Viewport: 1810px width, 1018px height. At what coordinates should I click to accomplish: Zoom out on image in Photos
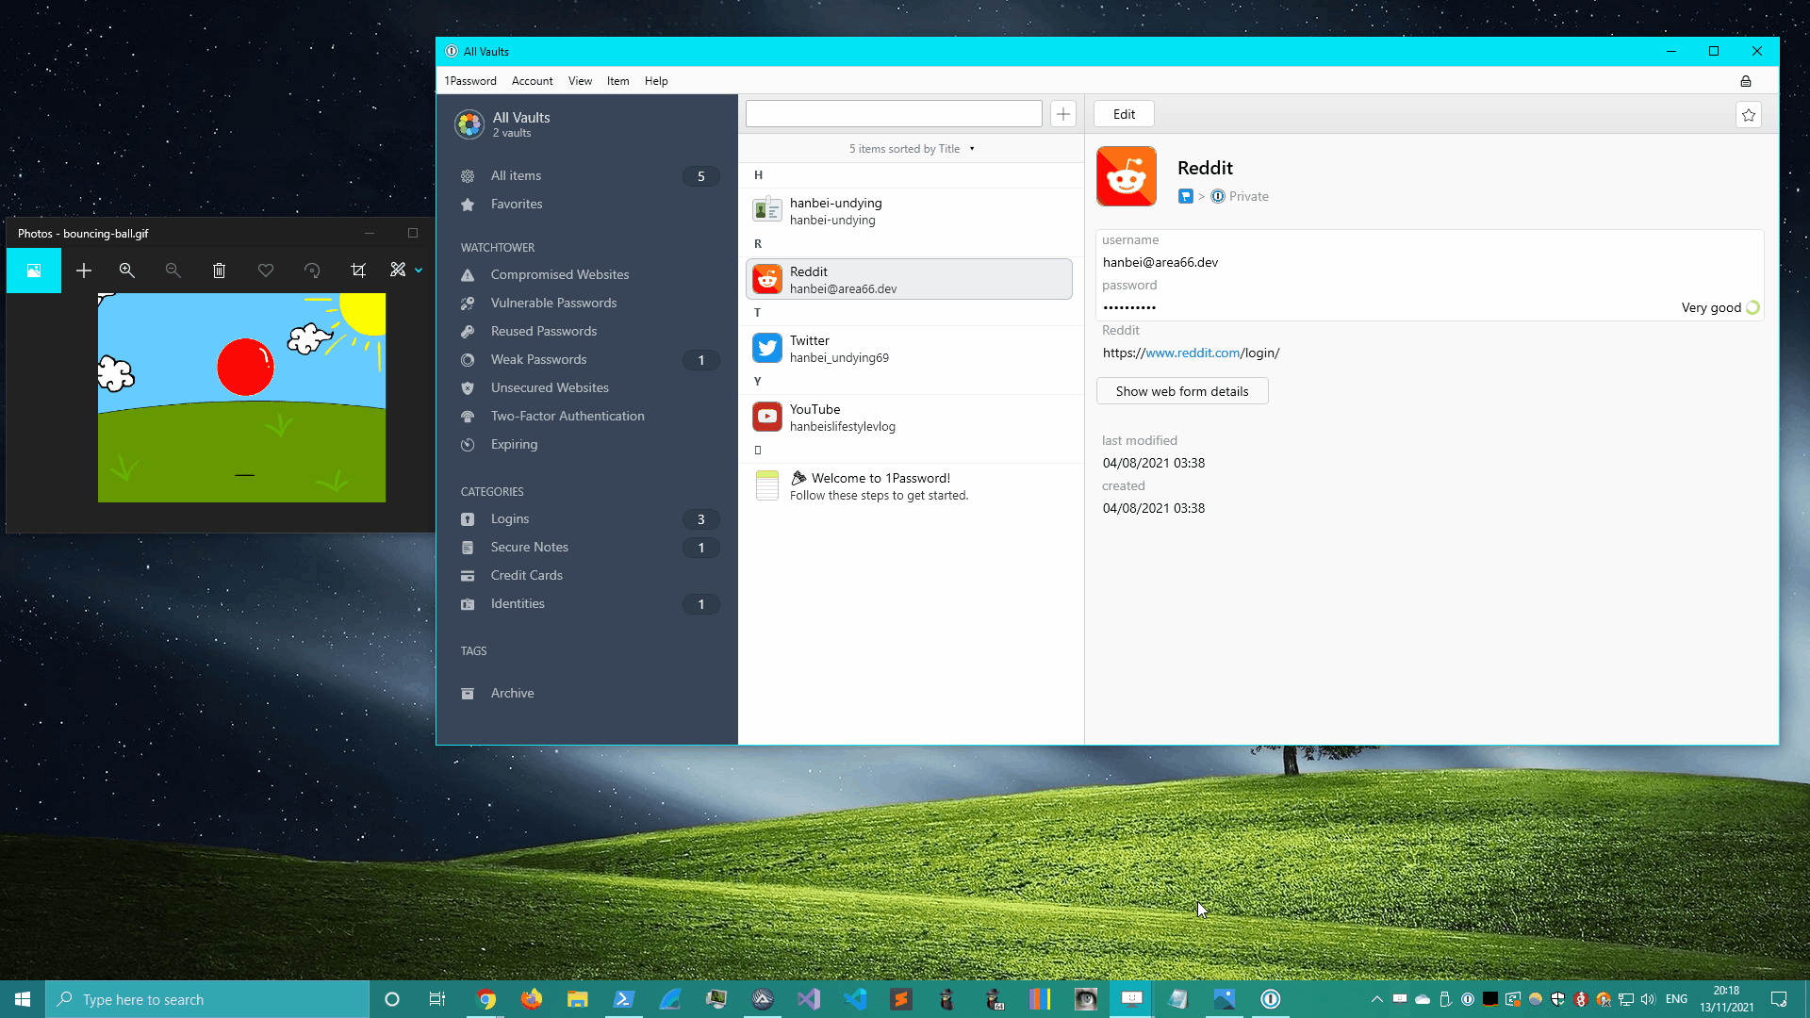(x=173, y=271)
